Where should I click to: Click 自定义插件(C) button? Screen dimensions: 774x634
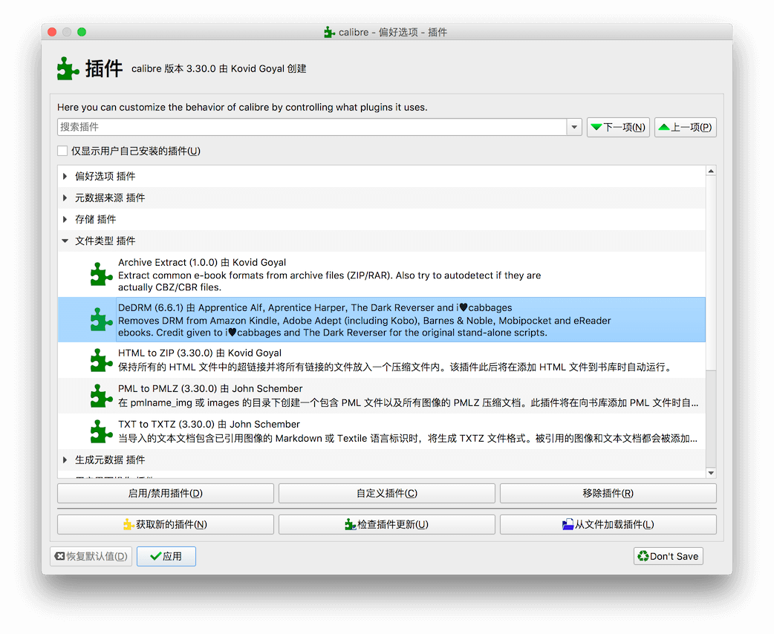point(386,494)
